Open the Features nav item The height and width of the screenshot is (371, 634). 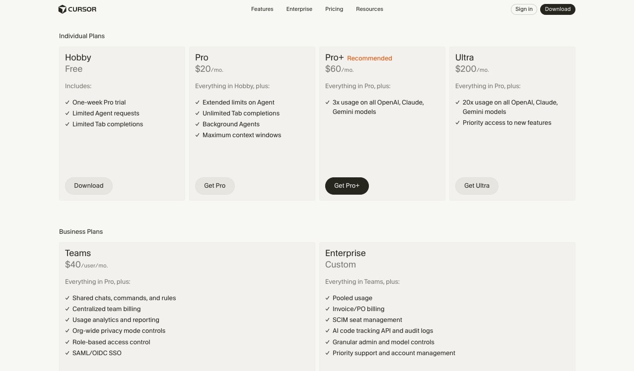(x=262, y=9)
